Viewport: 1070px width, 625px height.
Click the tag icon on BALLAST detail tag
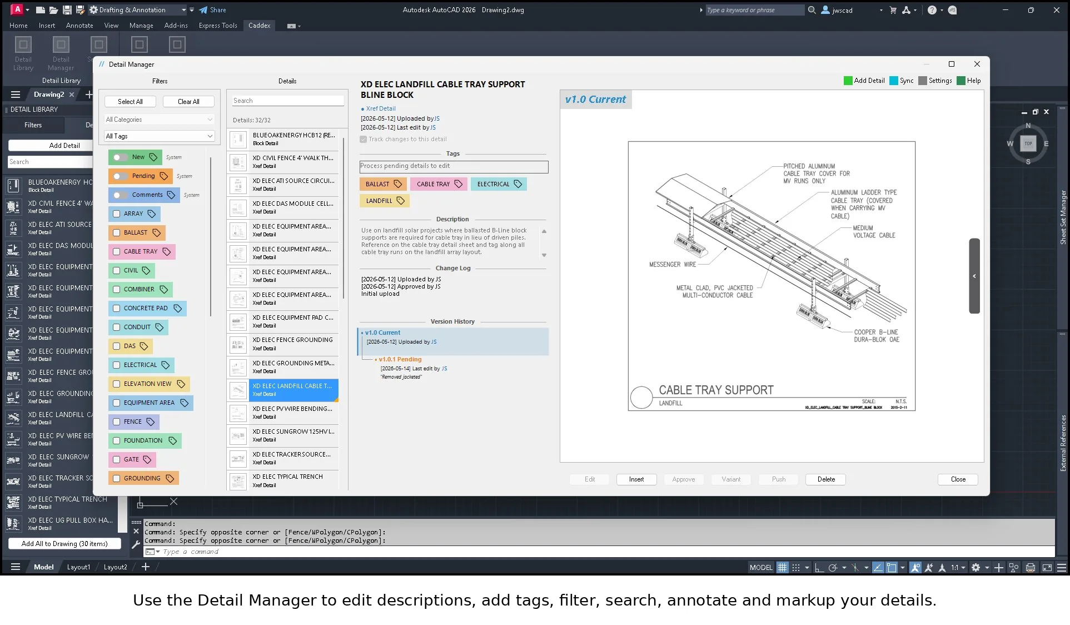click(397, 184)
